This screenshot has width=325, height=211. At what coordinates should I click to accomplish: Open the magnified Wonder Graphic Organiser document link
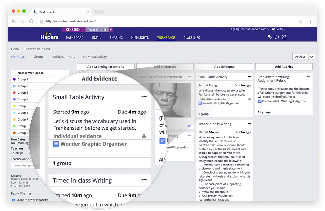(94, 144)
